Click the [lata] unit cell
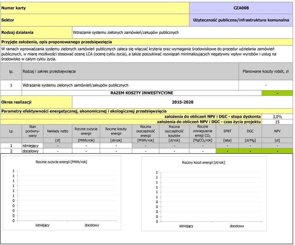295x245 pixels. pyautogui.click(x=227, y=140)
